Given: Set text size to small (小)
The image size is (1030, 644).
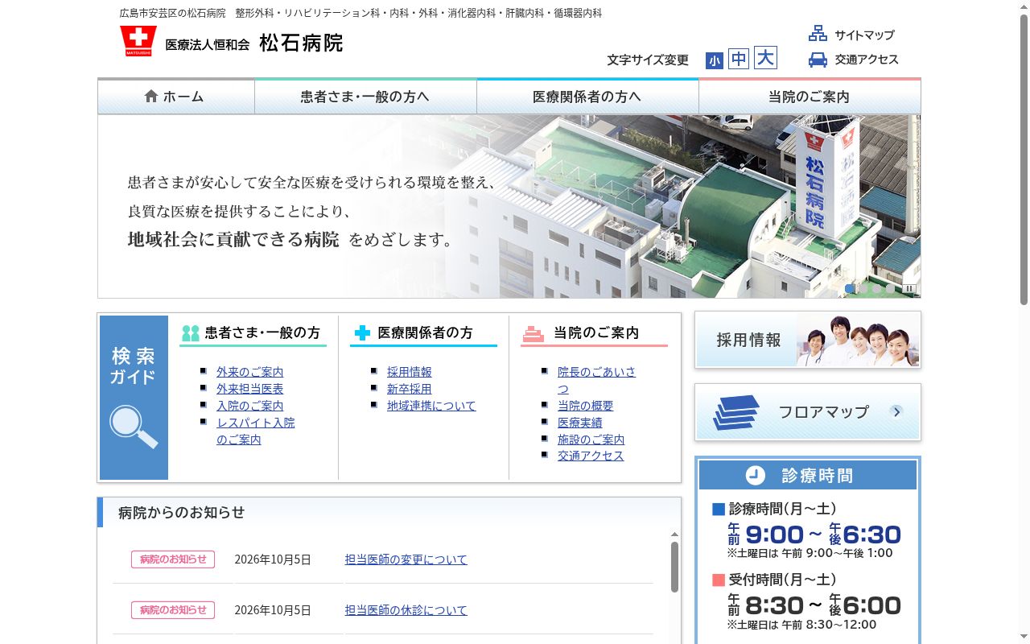Looking at the screenshot, I should click(x=715, y=60).
